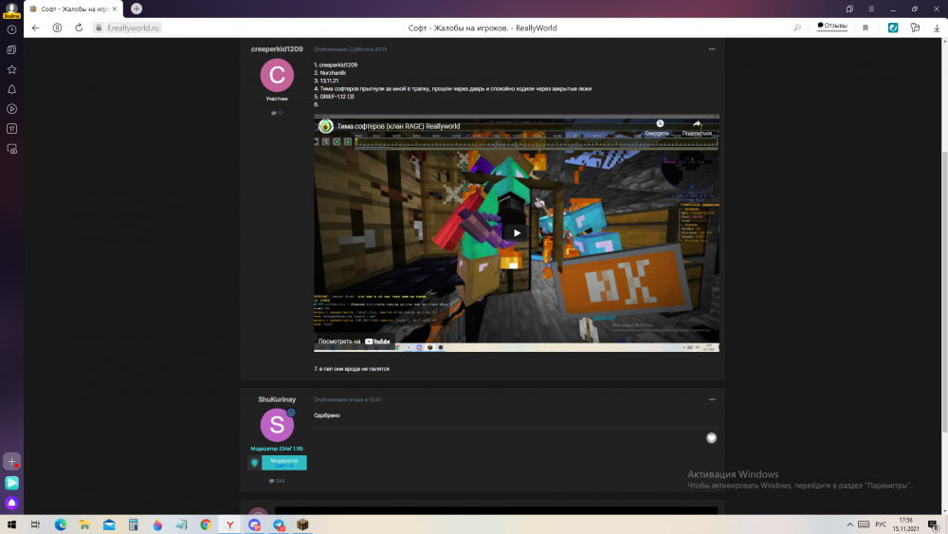
Task: Open the messenger icon in the sidebar
Action: point(11,483)
